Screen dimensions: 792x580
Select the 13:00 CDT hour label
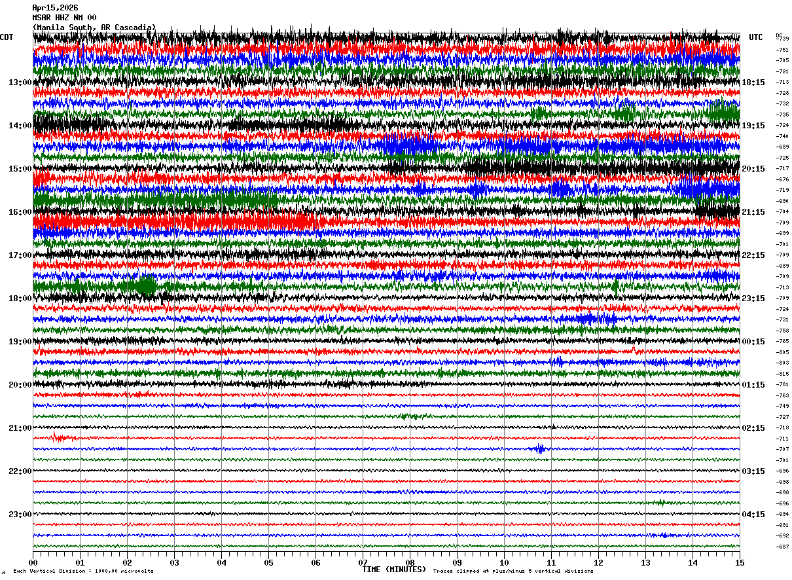pyautogui.click(x=20, y=82)
